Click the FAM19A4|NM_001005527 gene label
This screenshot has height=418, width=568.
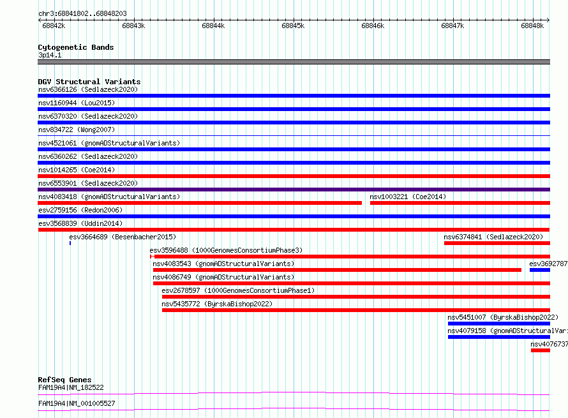pos(77,403)
